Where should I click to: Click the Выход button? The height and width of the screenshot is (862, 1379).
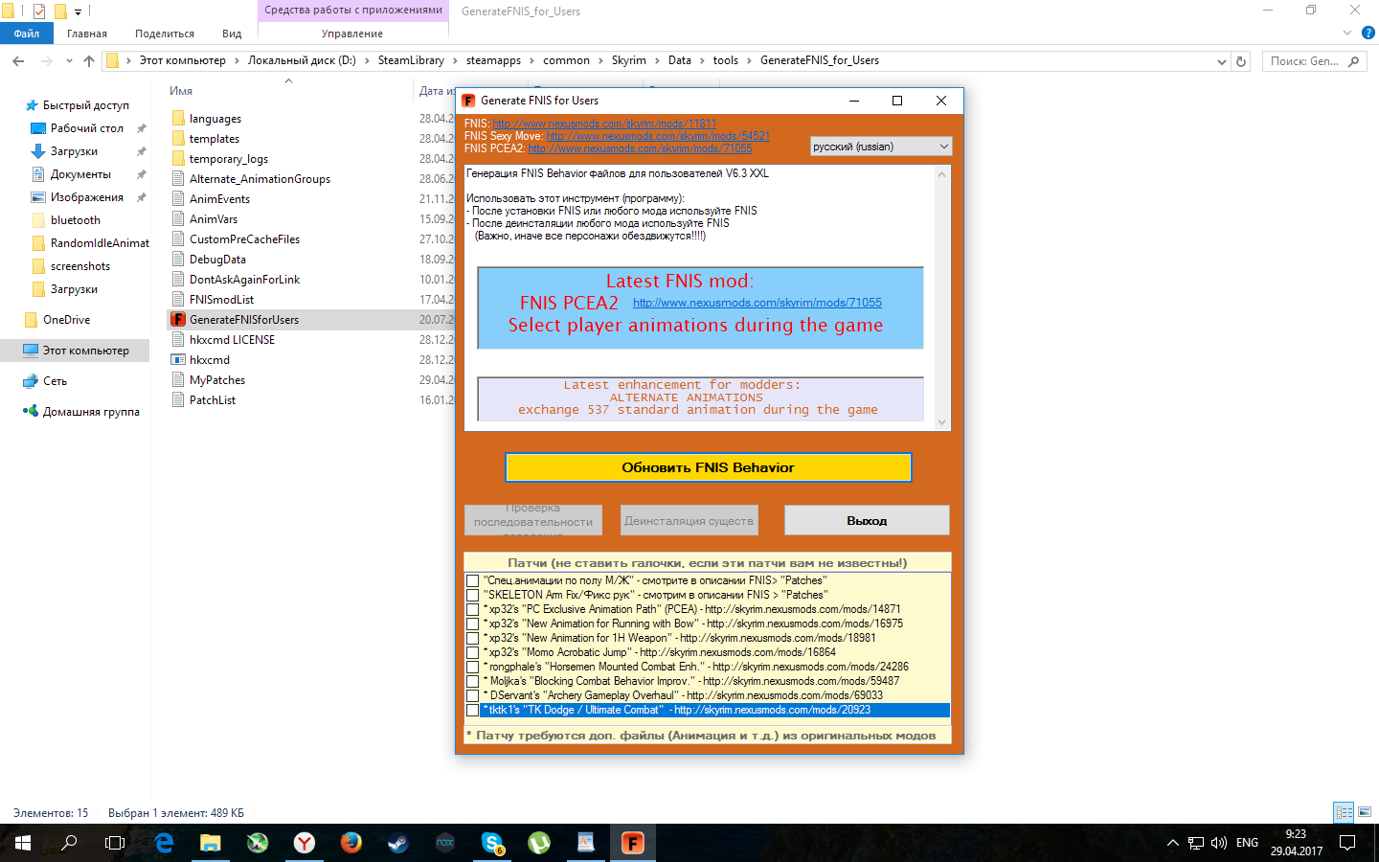(x=867, y=520)
